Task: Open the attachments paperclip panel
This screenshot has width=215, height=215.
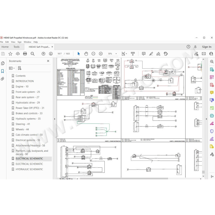Action: (2, 79)
